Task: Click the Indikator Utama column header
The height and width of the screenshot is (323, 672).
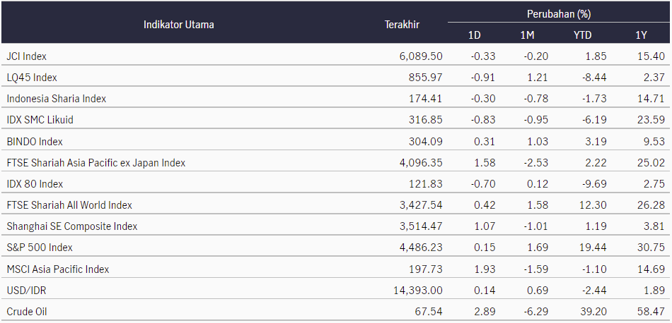Action: click(178, 25)
